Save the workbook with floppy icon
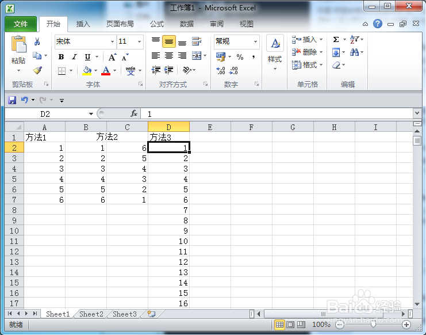This screenshot has height=335, width=426. pyautogui.click(x=12, y=100)
